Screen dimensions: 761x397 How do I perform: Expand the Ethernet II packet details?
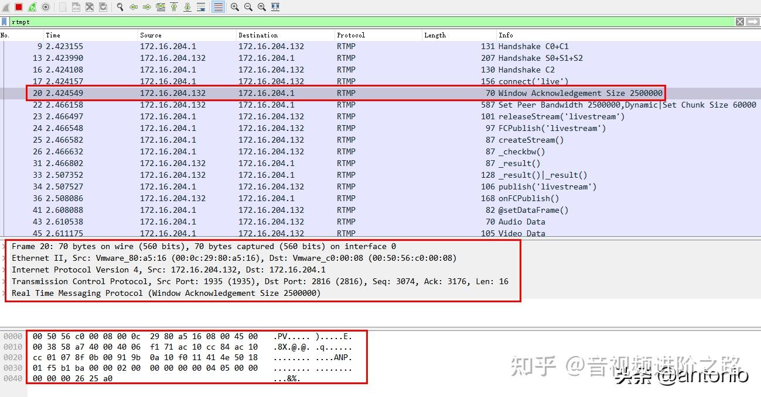[4, 258]
